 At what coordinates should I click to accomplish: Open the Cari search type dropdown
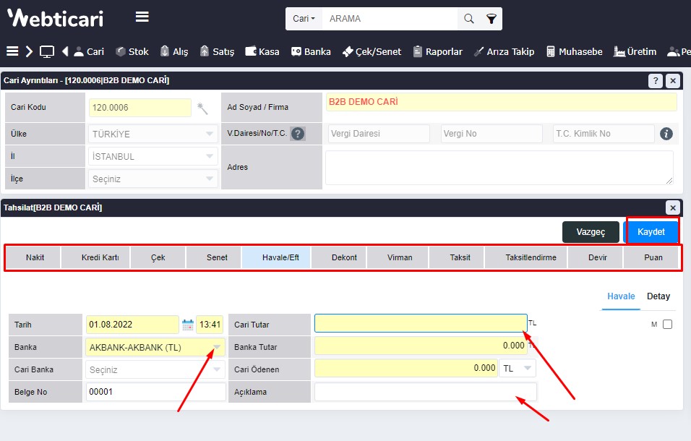tap(304, 19)
